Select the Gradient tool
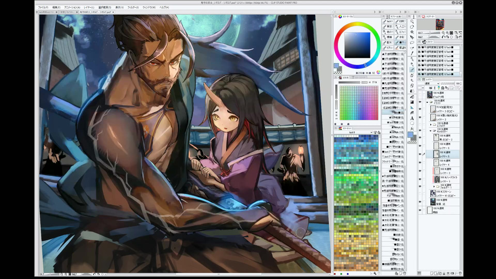This screenshot has width=496, height=279. tap(412, 102)
